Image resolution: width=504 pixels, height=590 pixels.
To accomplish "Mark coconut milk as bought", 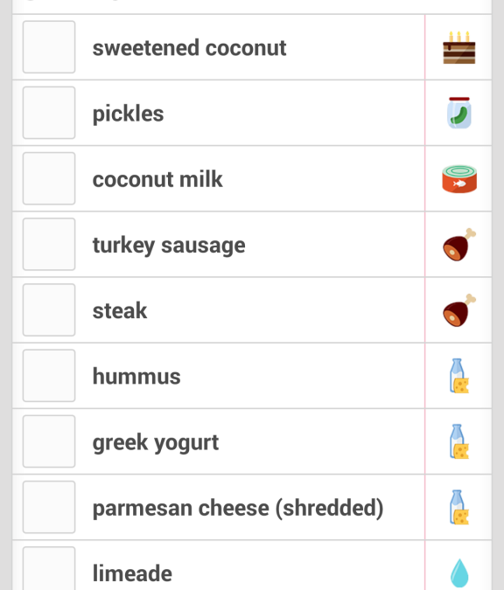I will tap(49, 178).
